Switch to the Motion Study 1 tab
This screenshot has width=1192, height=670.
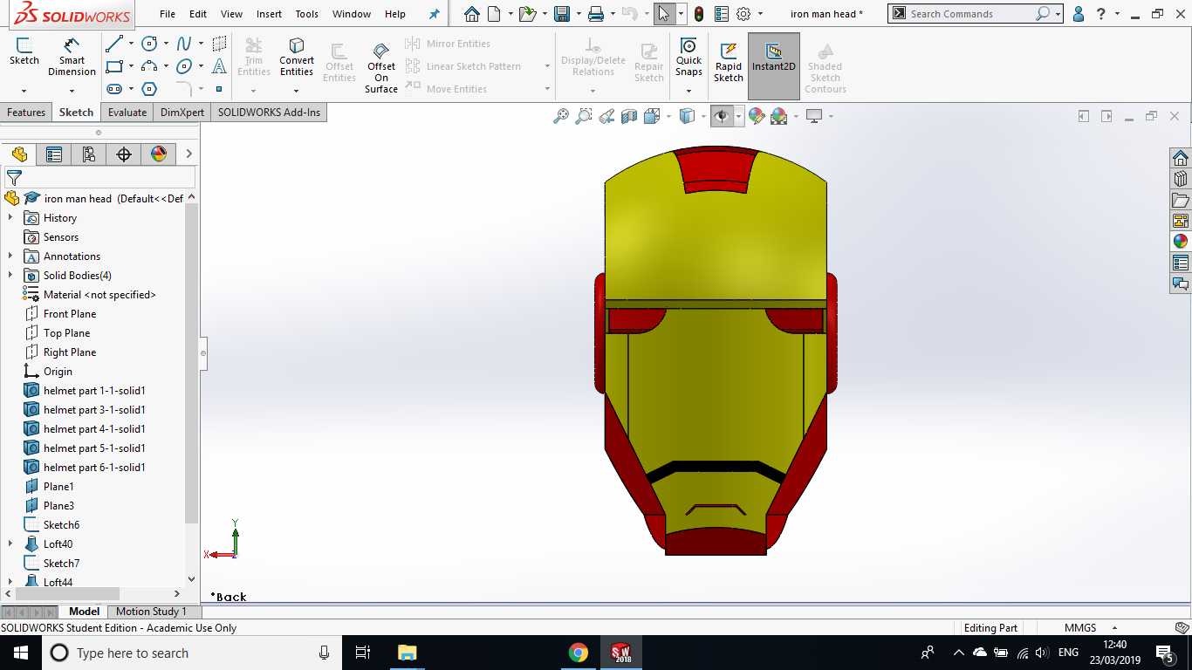[151, 612]
